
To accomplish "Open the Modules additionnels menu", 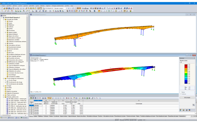I will point(58,6).
